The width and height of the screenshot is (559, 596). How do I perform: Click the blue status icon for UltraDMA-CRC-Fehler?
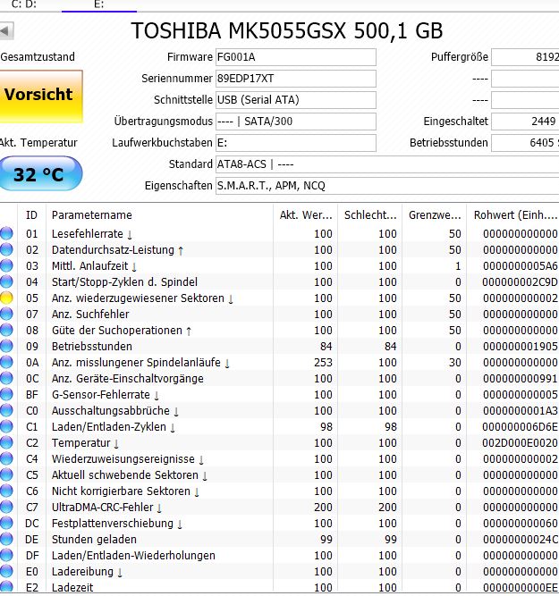coord(6,507)
